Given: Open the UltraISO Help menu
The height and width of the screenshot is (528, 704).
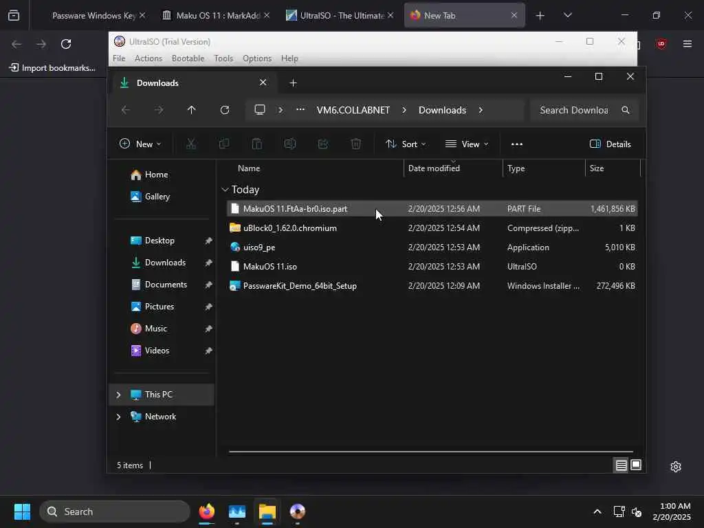Looking at the screenshot, I should click(289, 58).
